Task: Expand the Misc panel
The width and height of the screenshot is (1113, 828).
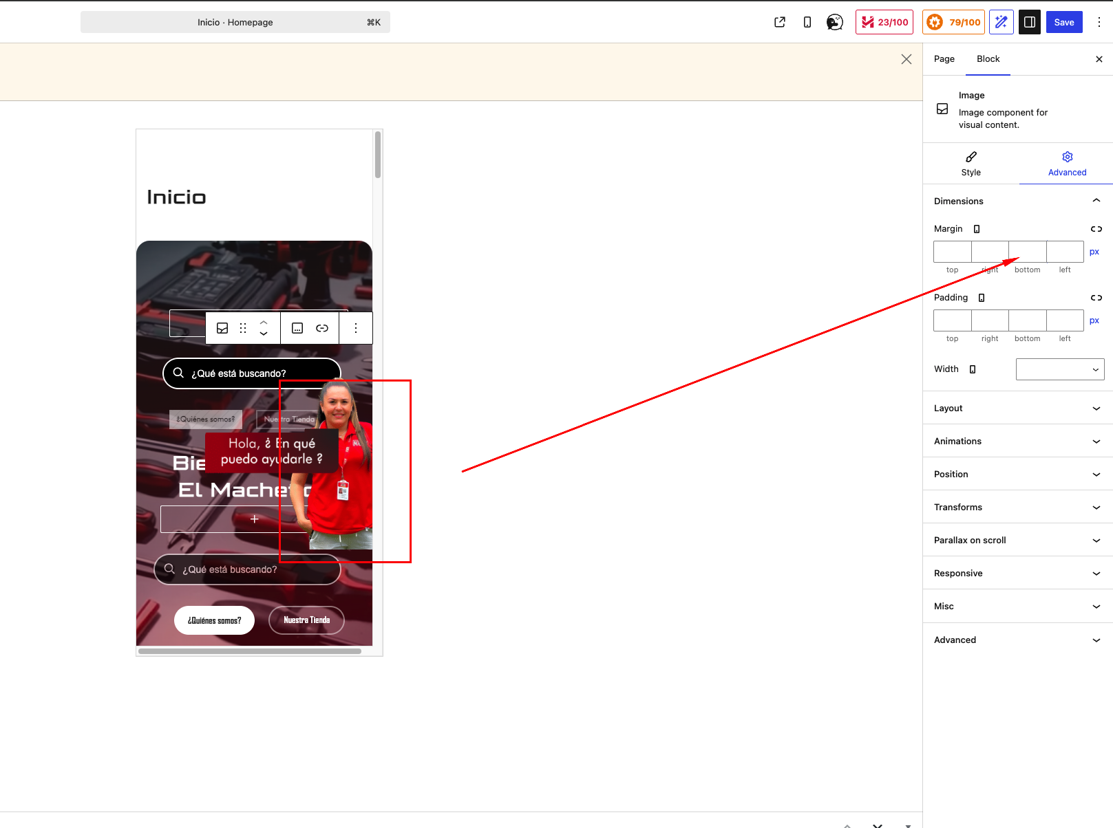Action: (x=1018, y=606)
